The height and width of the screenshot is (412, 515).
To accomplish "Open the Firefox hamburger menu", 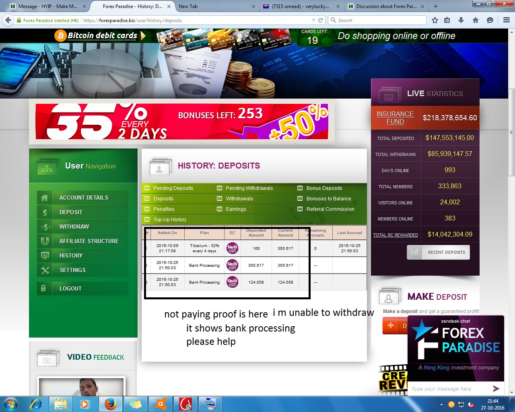I will click(x=507, y=20).
